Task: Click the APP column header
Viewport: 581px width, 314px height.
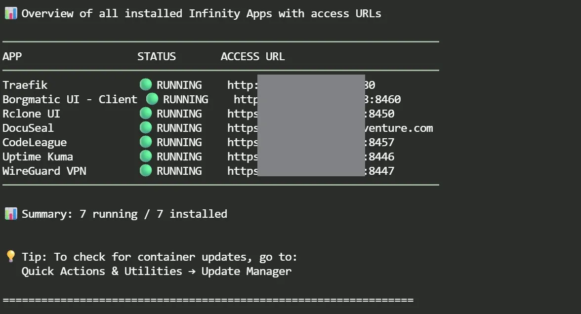Action: (12, 56)
